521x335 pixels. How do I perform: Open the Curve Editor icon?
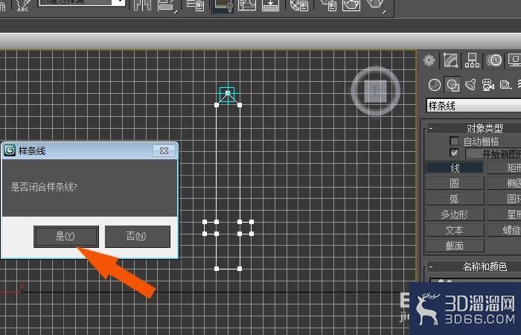[x=247, y=5]
